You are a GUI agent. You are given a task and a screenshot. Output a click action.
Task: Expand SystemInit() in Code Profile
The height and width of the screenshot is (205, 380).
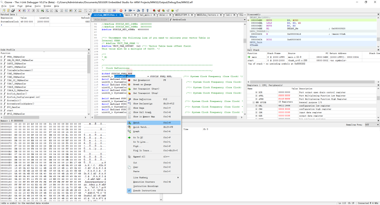pyautogui.click(x=1, y=101)
